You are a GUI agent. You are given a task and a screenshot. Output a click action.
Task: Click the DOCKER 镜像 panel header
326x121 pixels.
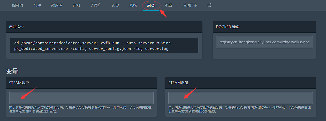click(264, 27)
